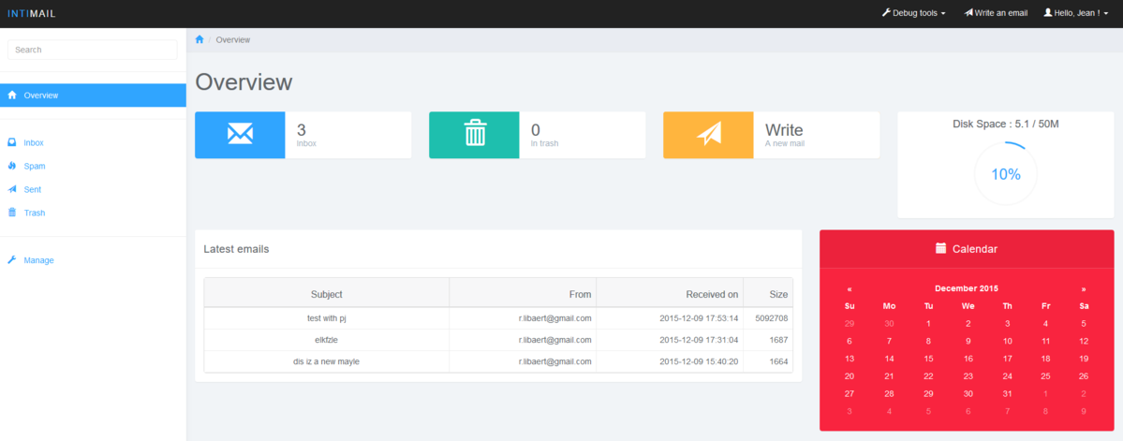This screenshot has width=1123, height=441.
Task: Click the home icon in the breadcrumb
Action: pos(199,39)
